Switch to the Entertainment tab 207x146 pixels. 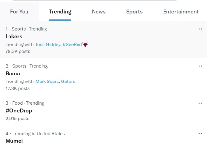[x=181, y=12]
